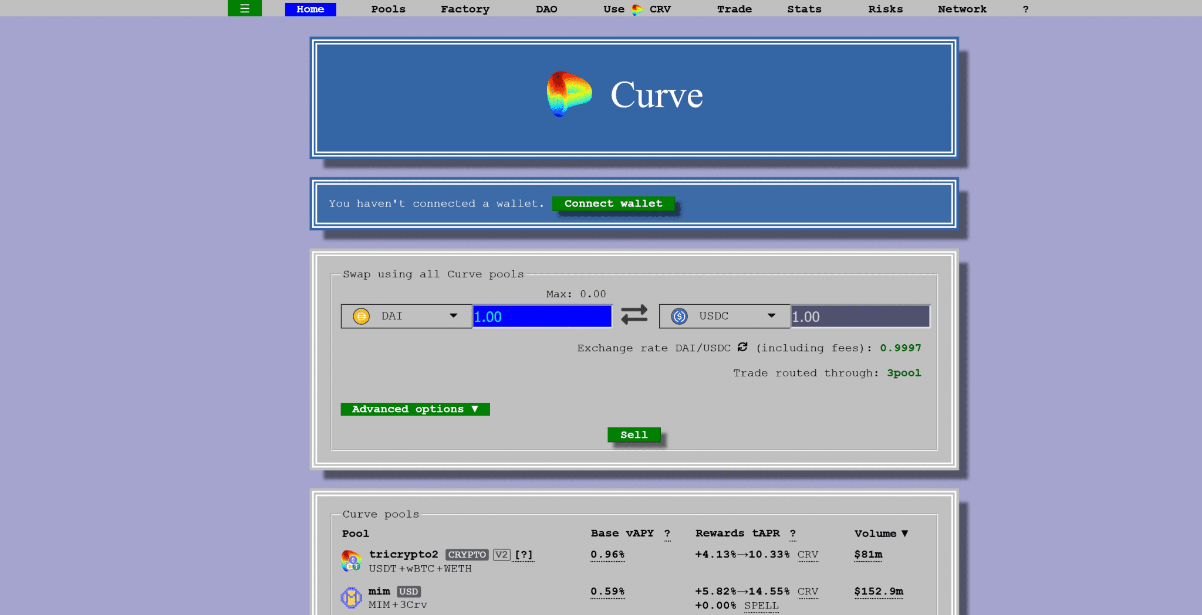Open the hamburger menu icon
The width and height of the screenshot is (1202, 615).
click(x=245, y=9)
